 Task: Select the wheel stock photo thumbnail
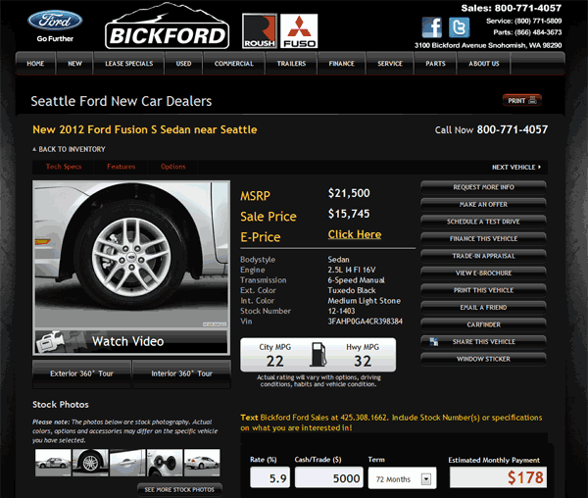[90, 463]
